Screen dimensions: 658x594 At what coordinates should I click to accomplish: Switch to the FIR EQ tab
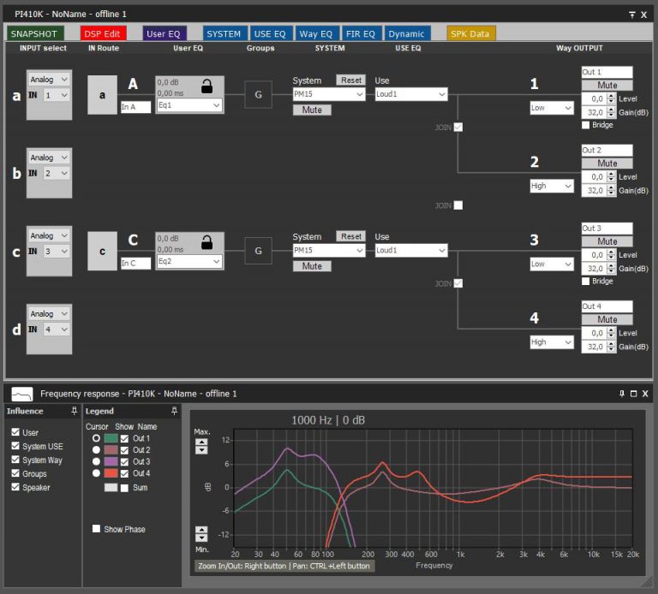(360, 33)
